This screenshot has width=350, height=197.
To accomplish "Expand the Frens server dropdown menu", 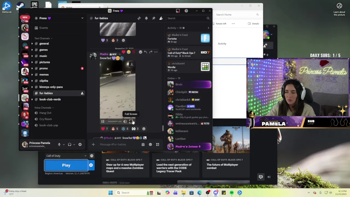I will (82, 18).
